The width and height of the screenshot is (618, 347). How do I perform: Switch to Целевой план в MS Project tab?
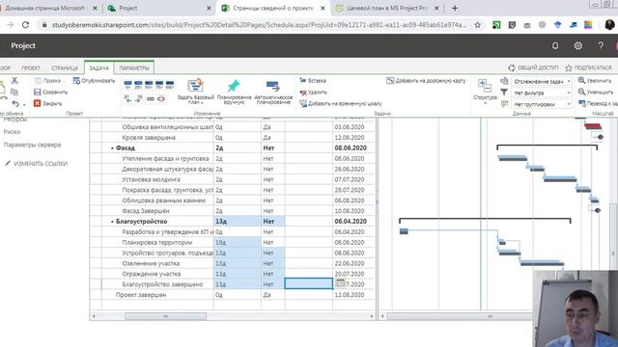387,8
